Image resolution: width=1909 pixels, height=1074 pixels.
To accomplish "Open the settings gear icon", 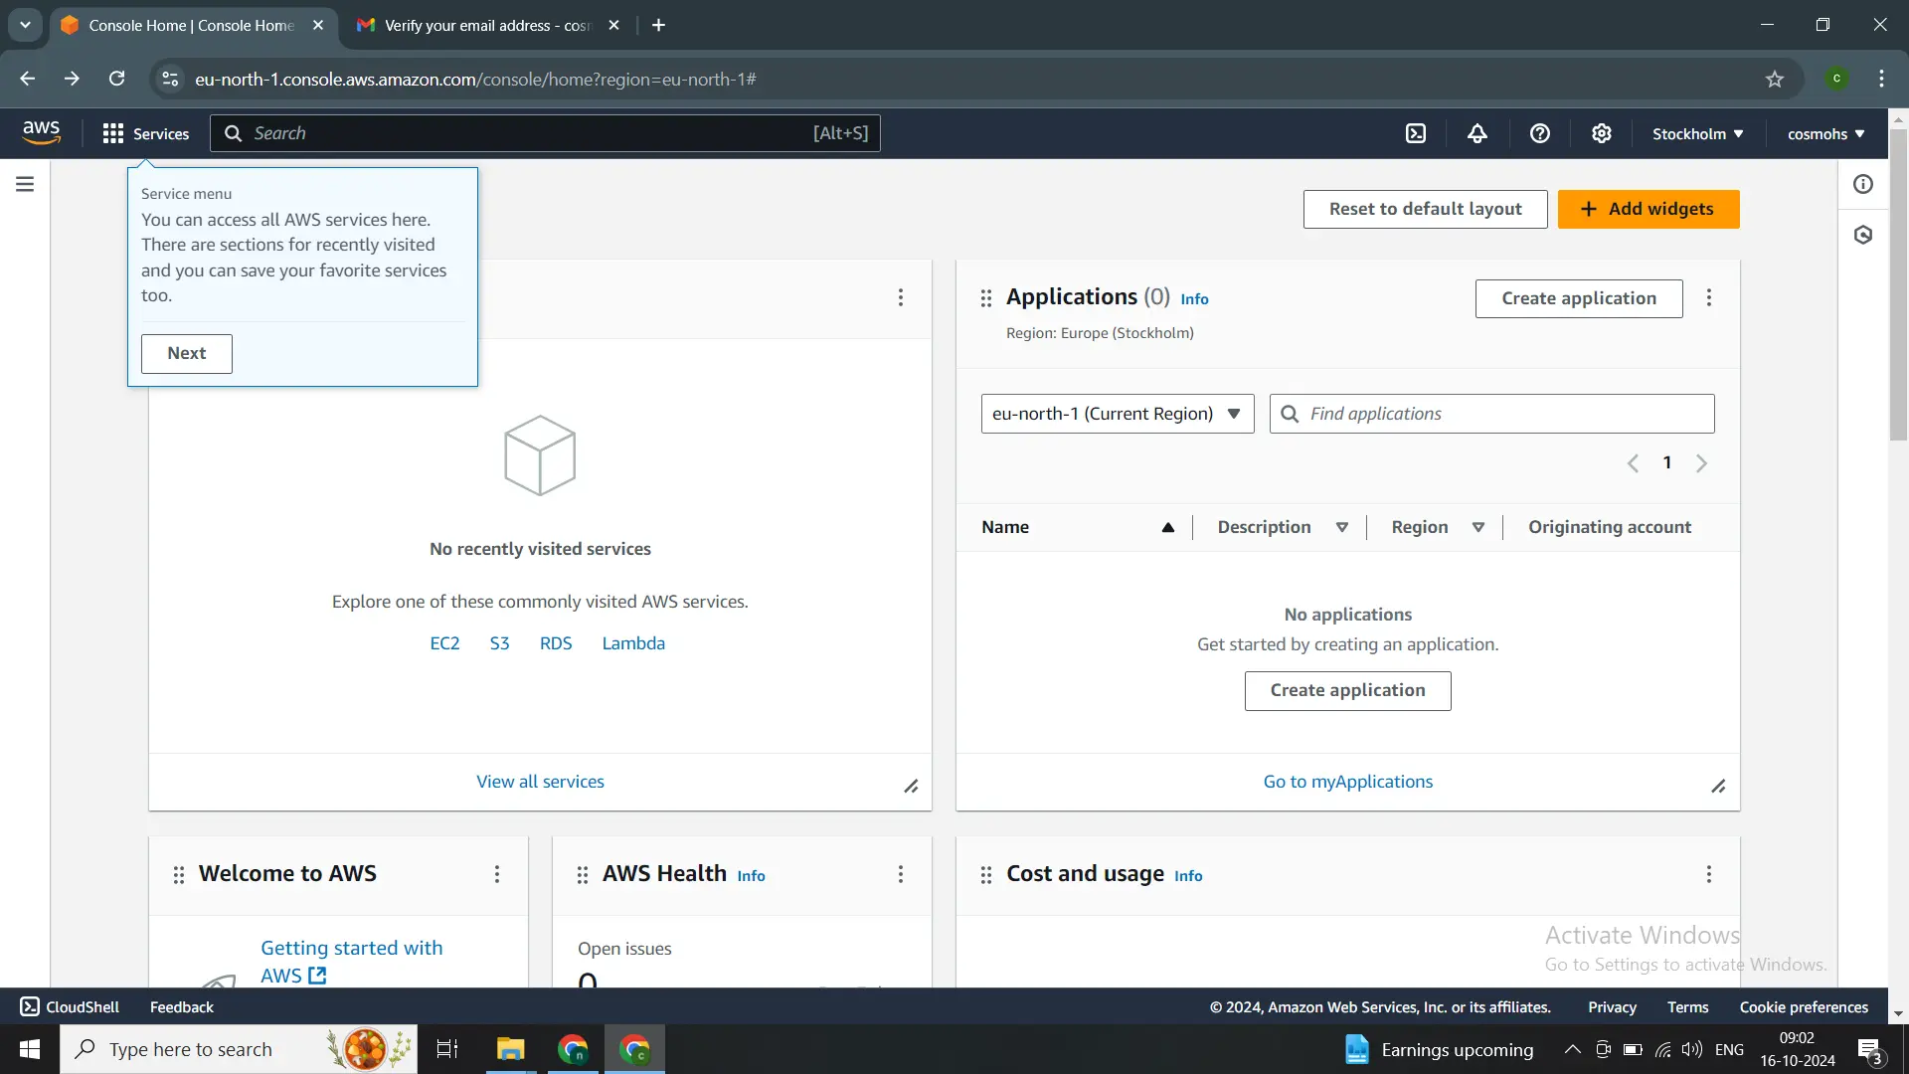I will point(1602,134).
